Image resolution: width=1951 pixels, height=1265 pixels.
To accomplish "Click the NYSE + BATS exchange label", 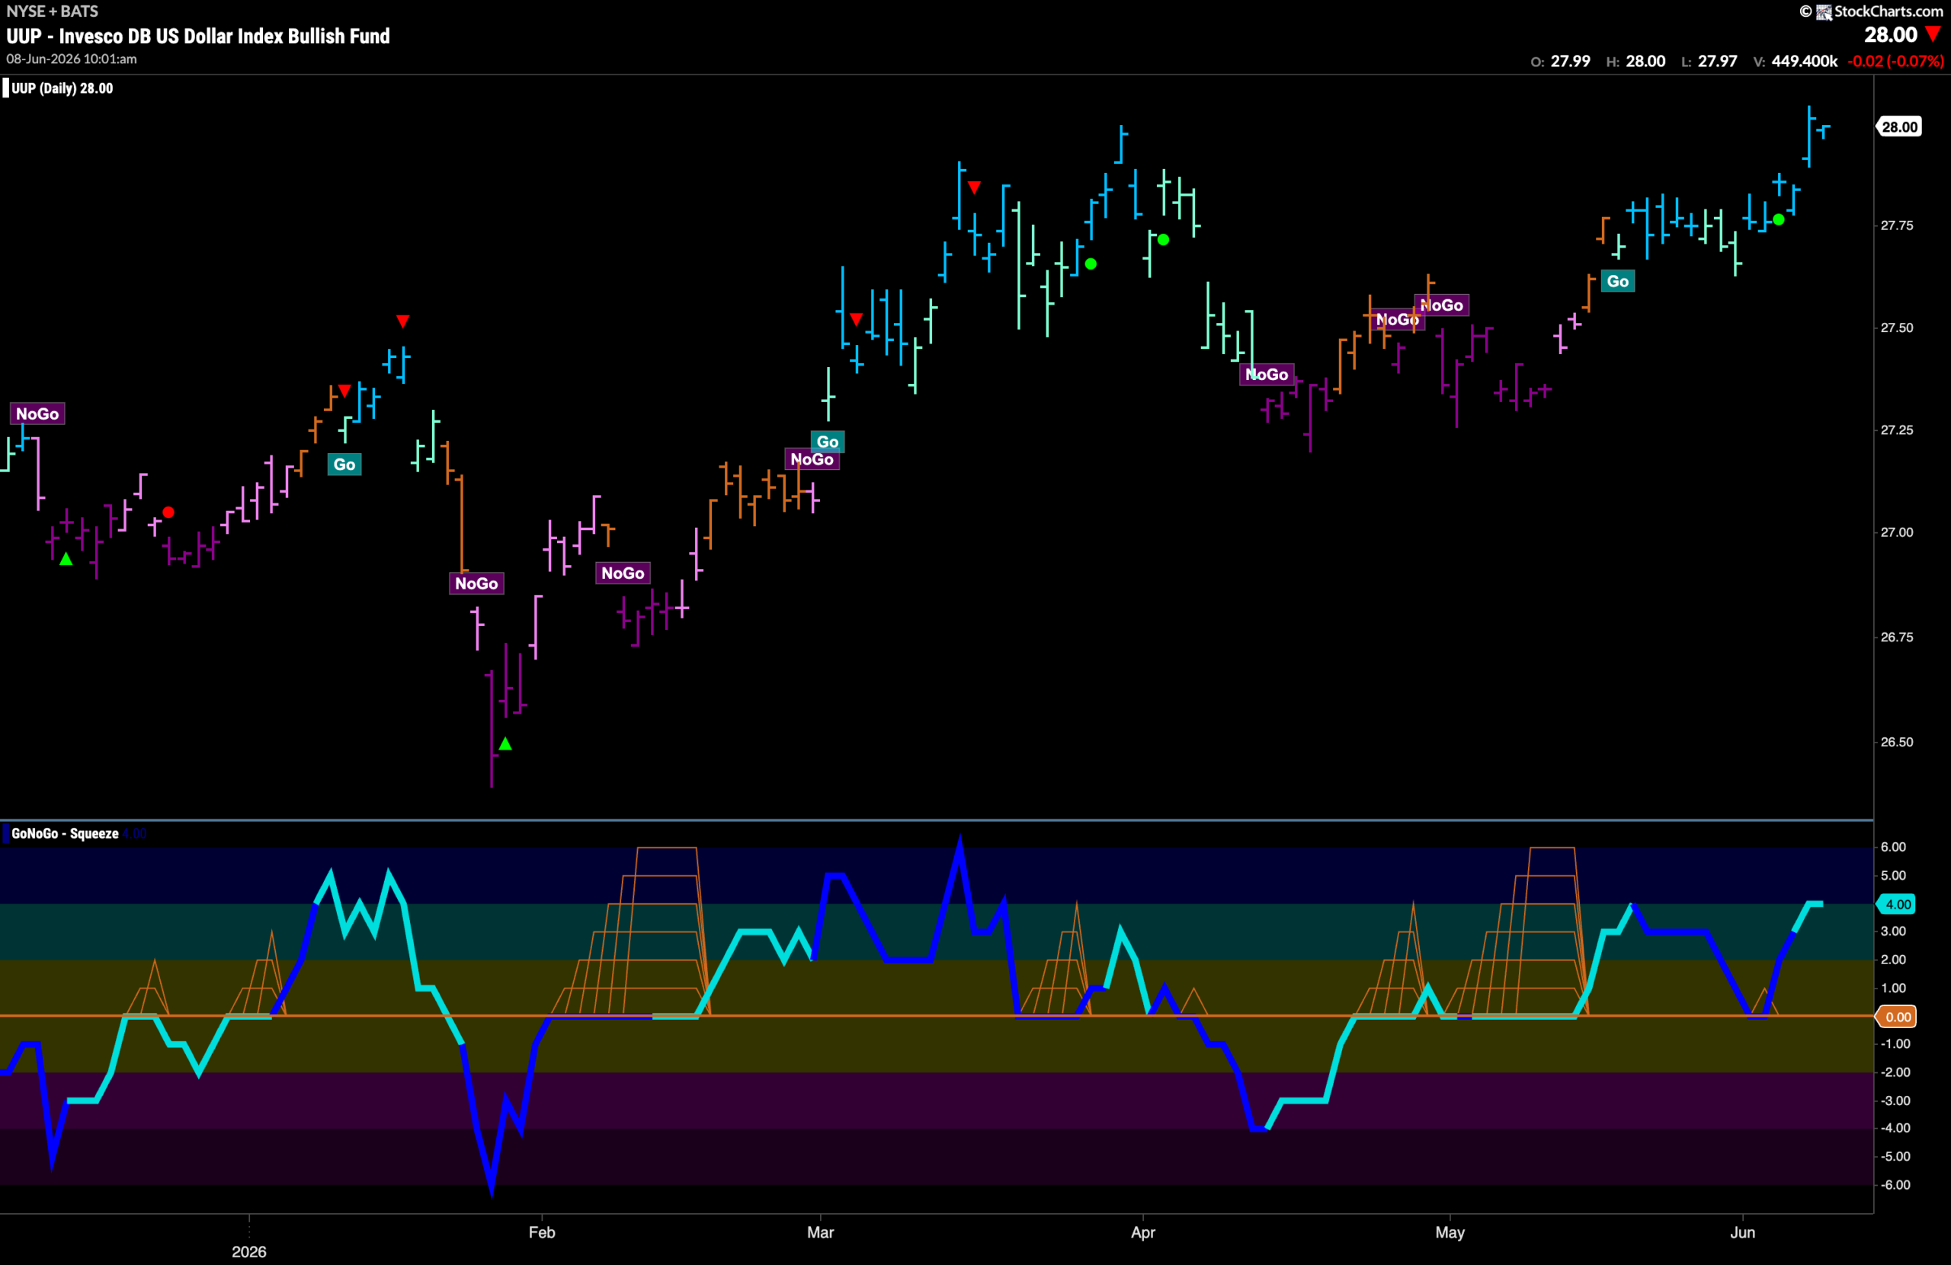I will [53, 11].
